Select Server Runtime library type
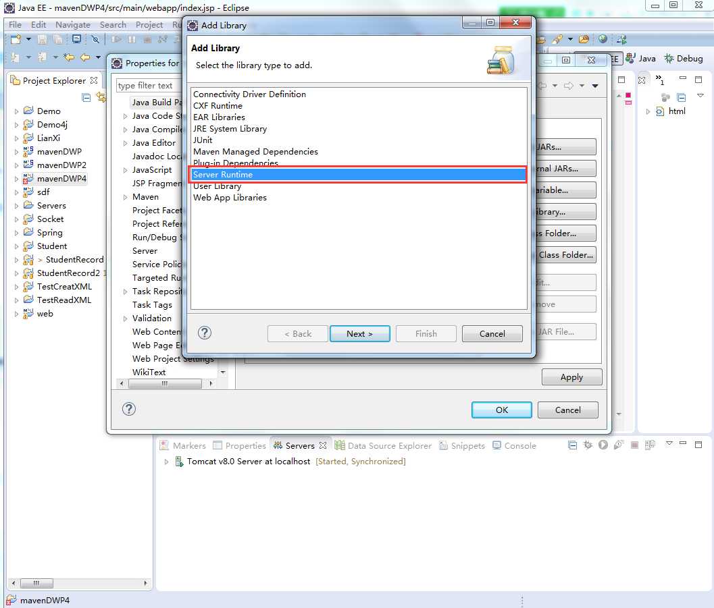 tap(359, 175)
